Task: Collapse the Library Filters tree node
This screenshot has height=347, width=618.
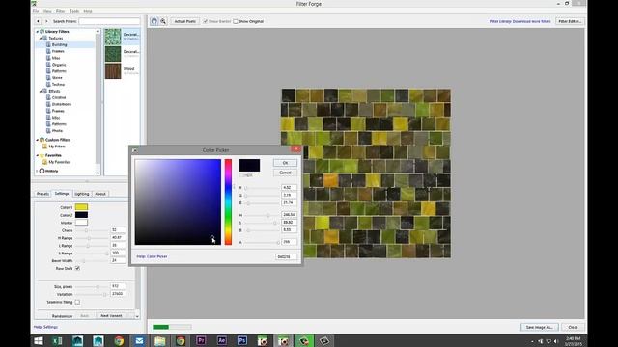Action: pyautogui.click(x=38, y=32)
